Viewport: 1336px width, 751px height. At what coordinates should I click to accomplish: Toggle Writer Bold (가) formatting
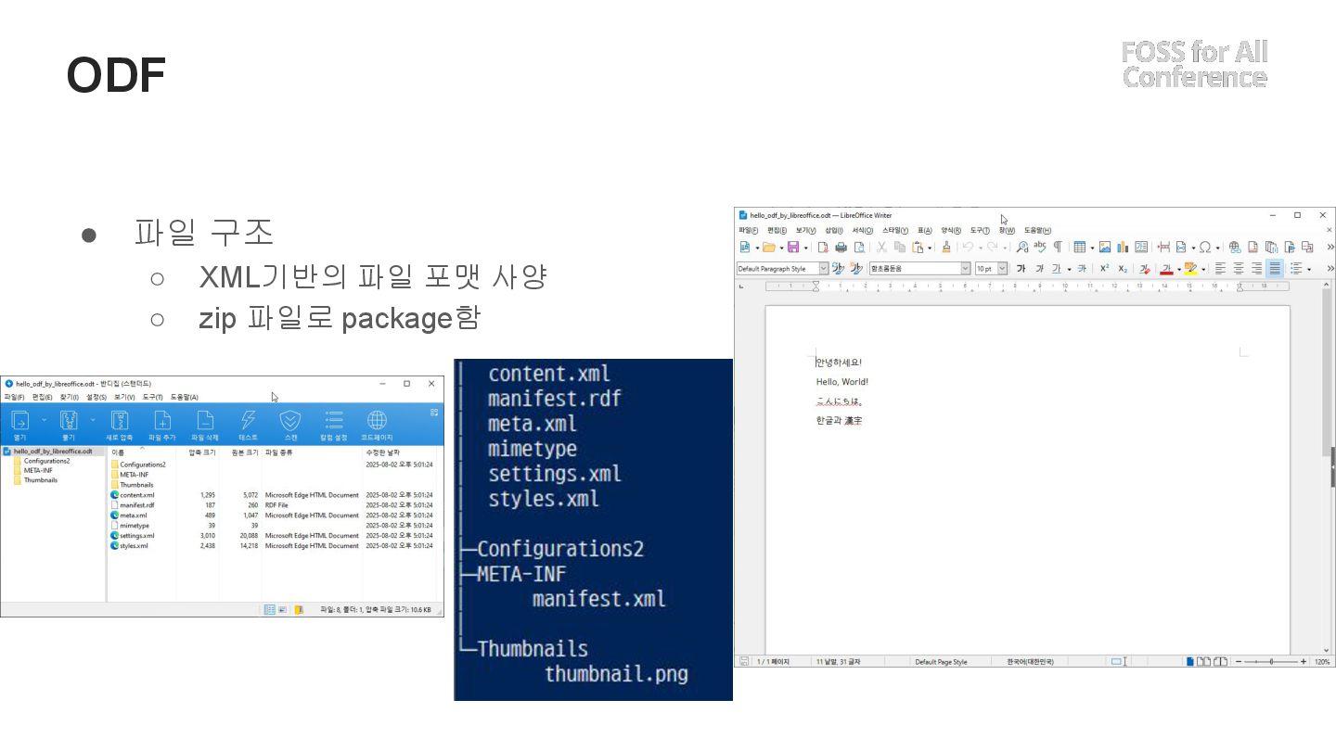pos(1021,269)
